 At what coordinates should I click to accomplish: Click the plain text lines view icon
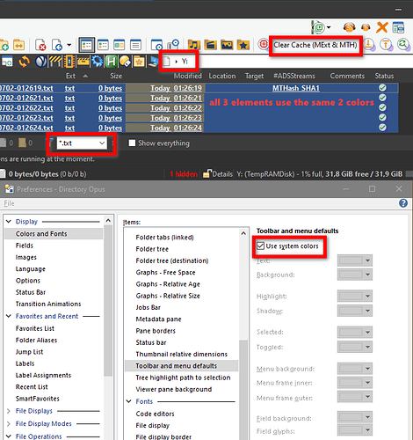pyautogui.click(x=135, y=45)
